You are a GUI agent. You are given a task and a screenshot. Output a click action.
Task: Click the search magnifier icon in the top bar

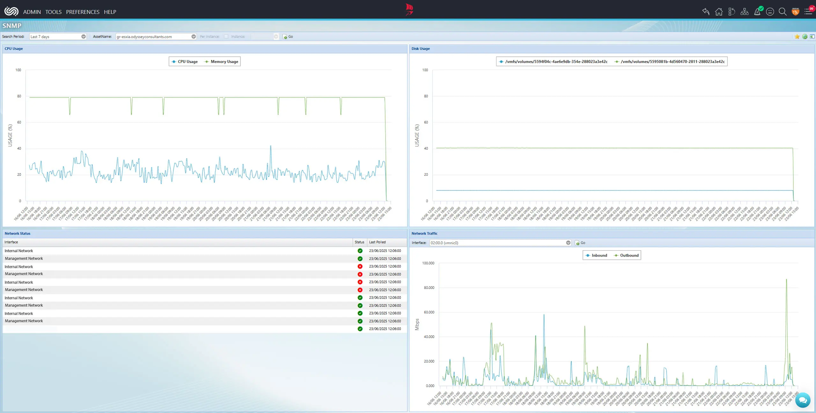point(783,11)
